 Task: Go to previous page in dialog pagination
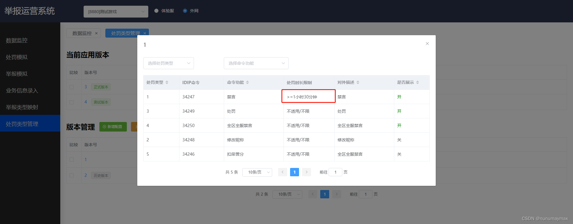[x=283, y=172]
